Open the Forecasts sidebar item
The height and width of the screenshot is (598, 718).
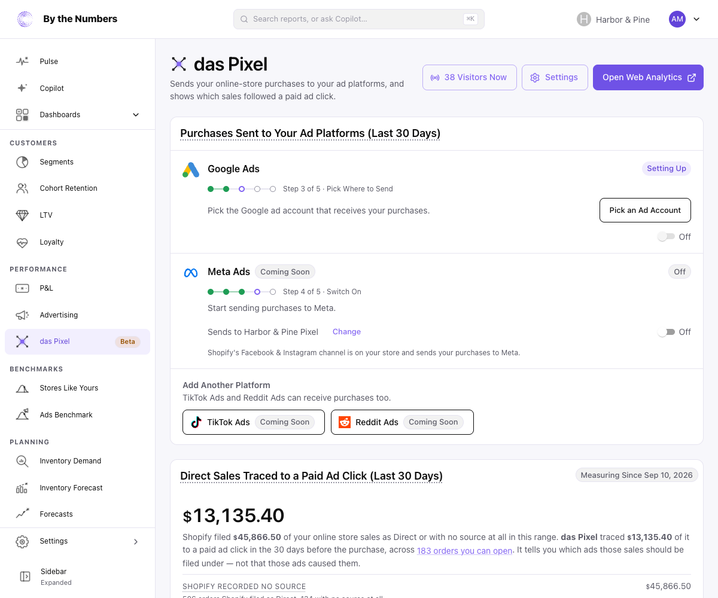(x=77, y=514)
